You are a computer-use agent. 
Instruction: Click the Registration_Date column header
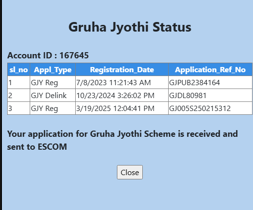[122, 69]
